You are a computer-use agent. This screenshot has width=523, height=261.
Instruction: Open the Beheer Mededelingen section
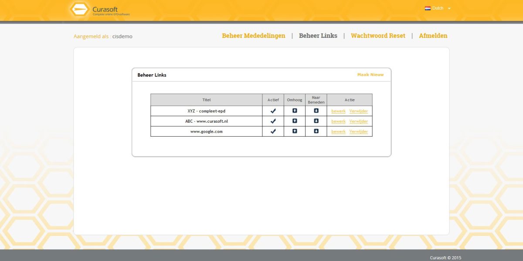tap(253, 36)
